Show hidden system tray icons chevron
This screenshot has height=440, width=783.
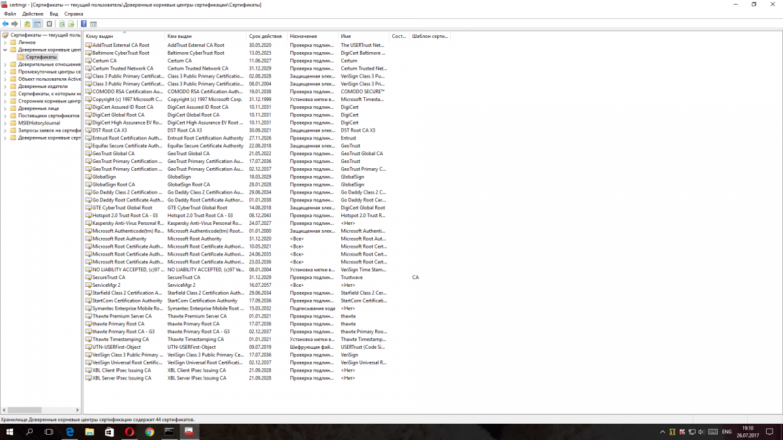click(x=662, y=432)
